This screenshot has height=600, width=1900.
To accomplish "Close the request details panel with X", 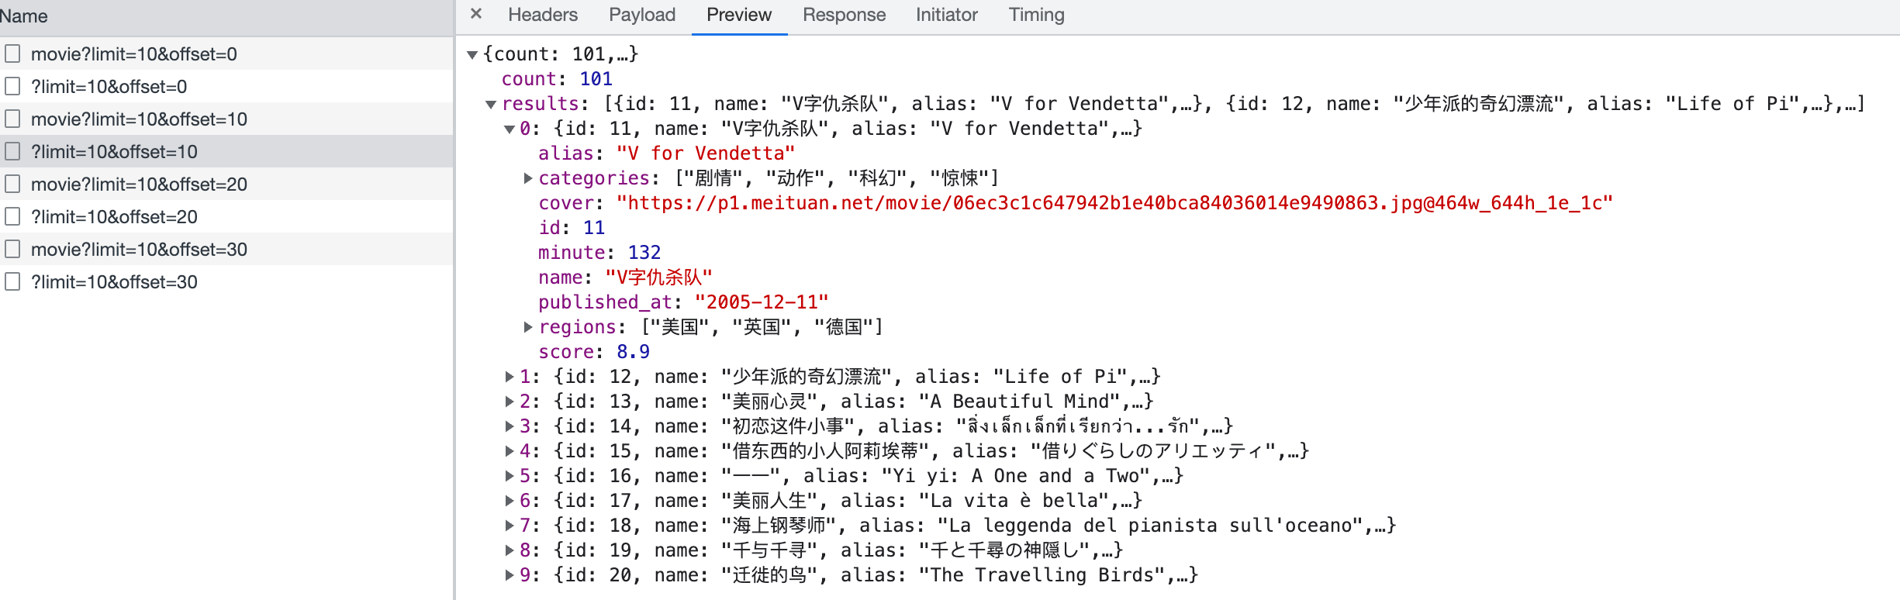I will pos(476,14).
